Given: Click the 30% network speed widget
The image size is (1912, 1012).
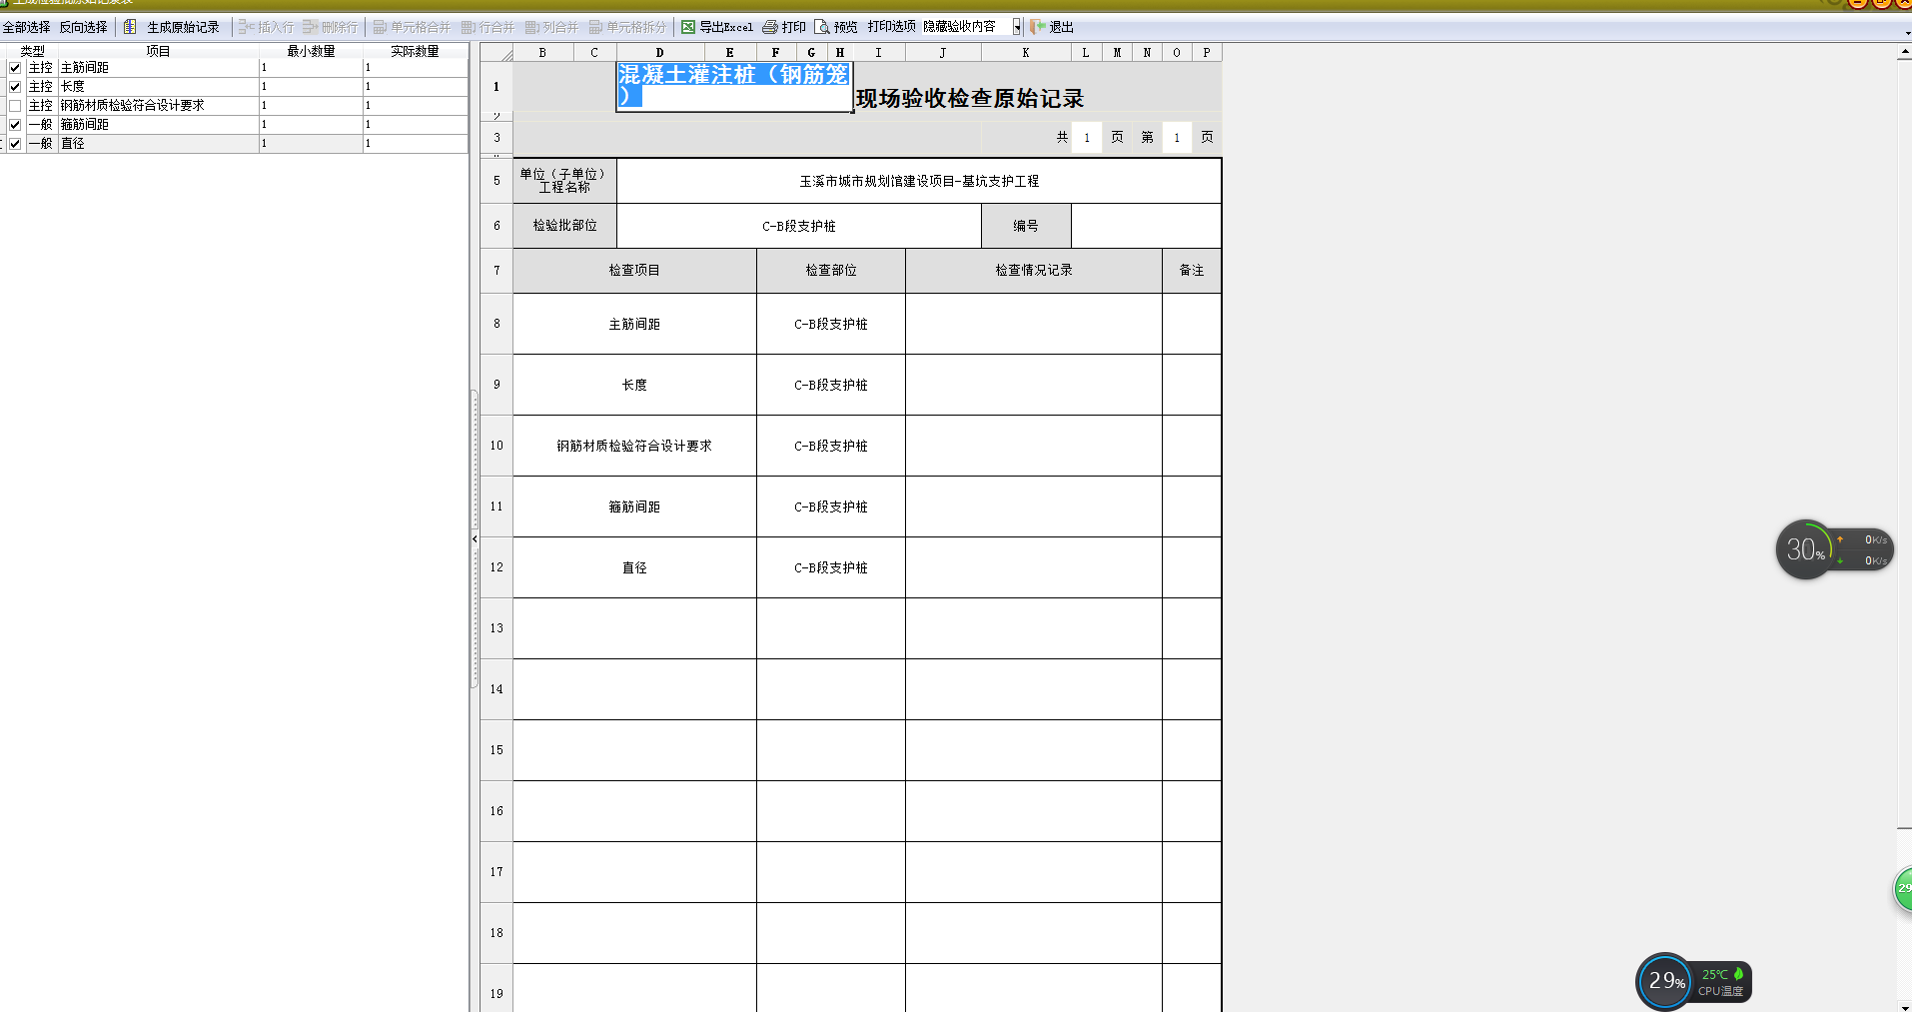Looking at the screenshot, I should (x=1806, y=549).
